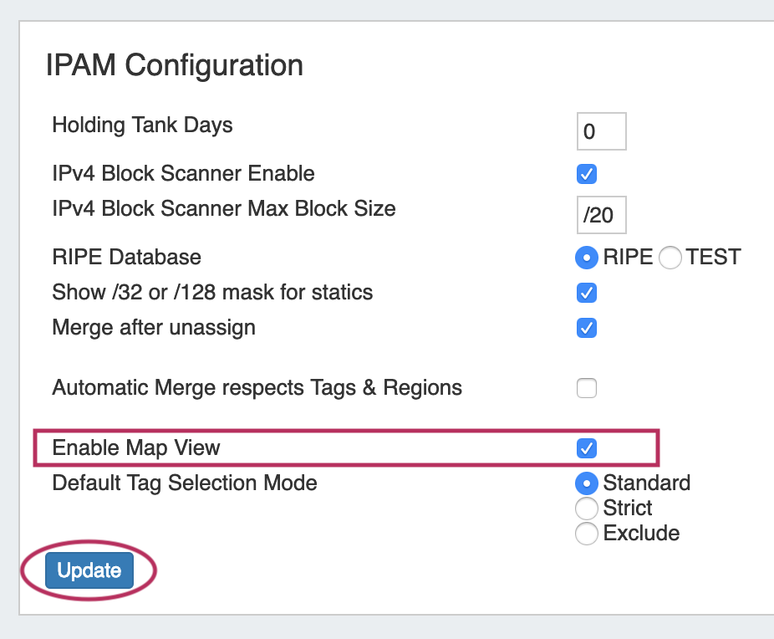The width and height of the screenshot is (774, 639).
Task: Click the IPAM Configuration heading
Action: click(174, 64)
